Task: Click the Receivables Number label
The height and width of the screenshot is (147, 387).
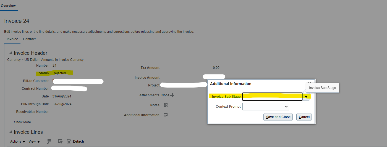Action: pos(33,112)
